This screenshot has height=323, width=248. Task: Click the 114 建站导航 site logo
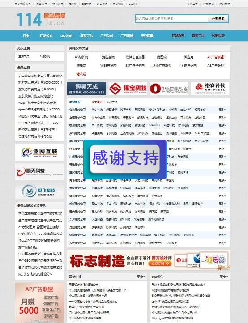pos(41,19)
